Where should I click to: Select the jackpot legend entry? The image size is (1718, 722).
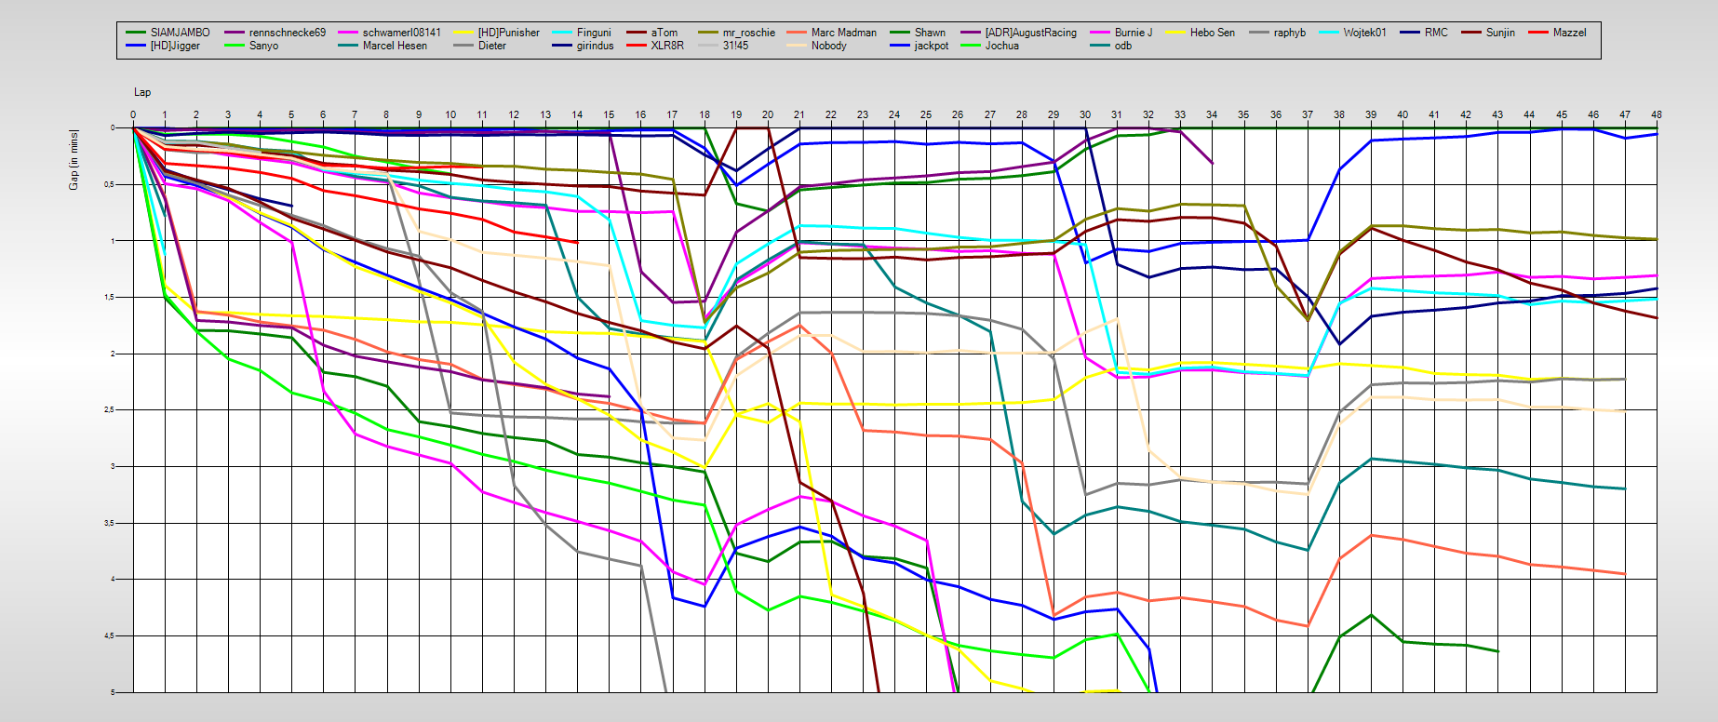931,46
